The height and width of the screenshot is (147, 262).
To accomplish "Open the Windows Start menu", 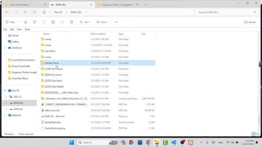I will coord(72,143).
